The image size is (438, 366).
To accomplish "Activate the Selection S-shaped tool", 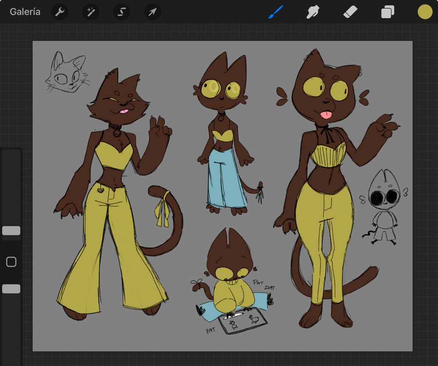I will [x=121, y=12].
